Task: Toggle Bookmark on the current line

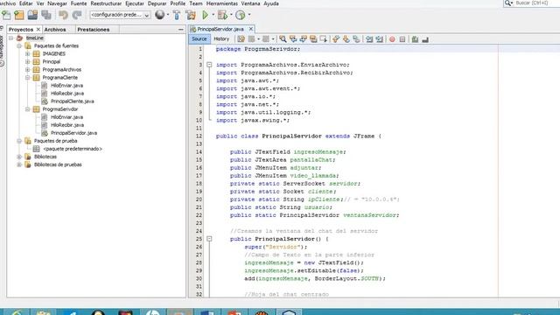Action: click(x=356, y=38)
